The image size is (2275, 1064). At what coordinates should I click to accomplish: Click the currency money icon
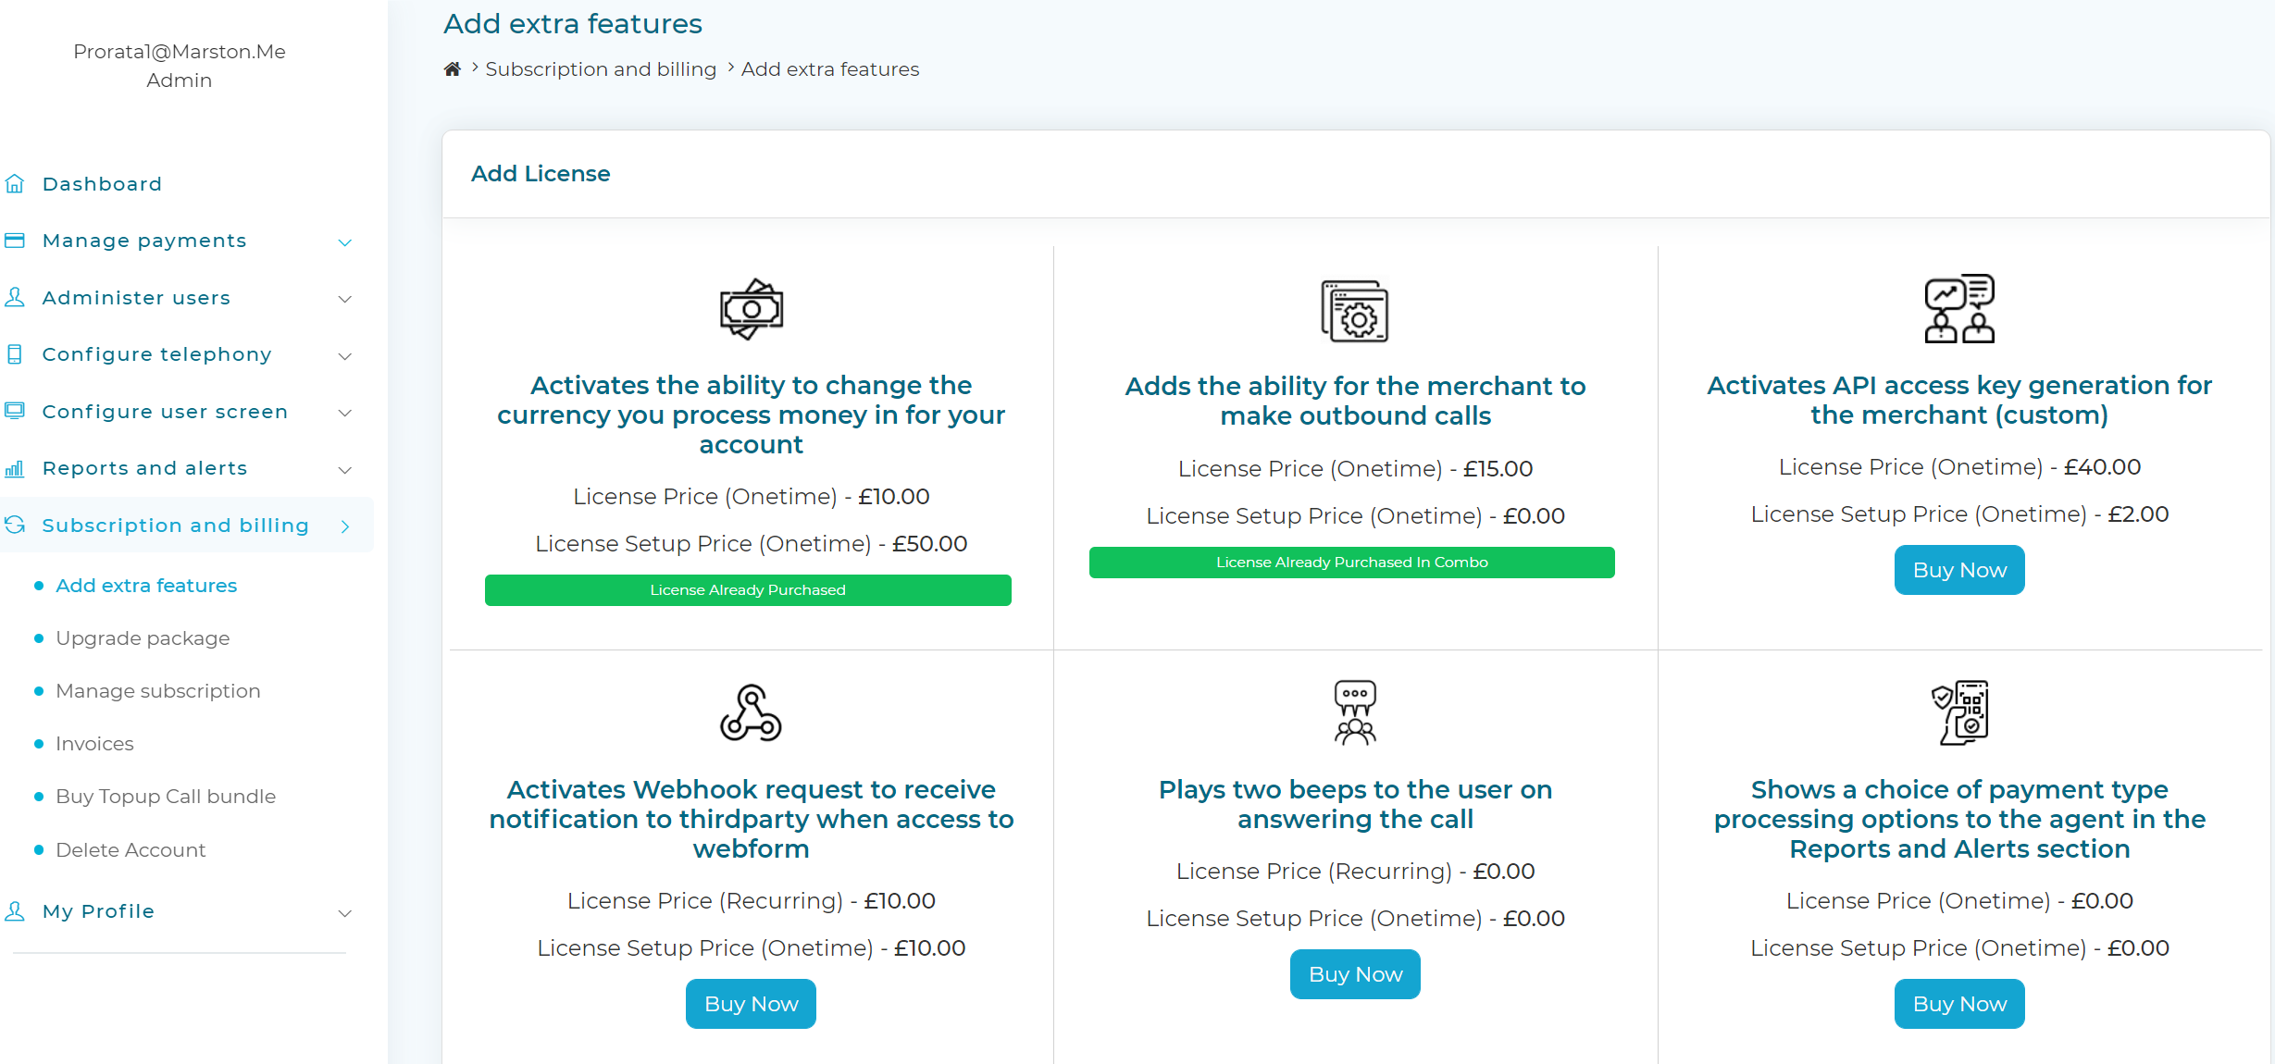[752, 309]
